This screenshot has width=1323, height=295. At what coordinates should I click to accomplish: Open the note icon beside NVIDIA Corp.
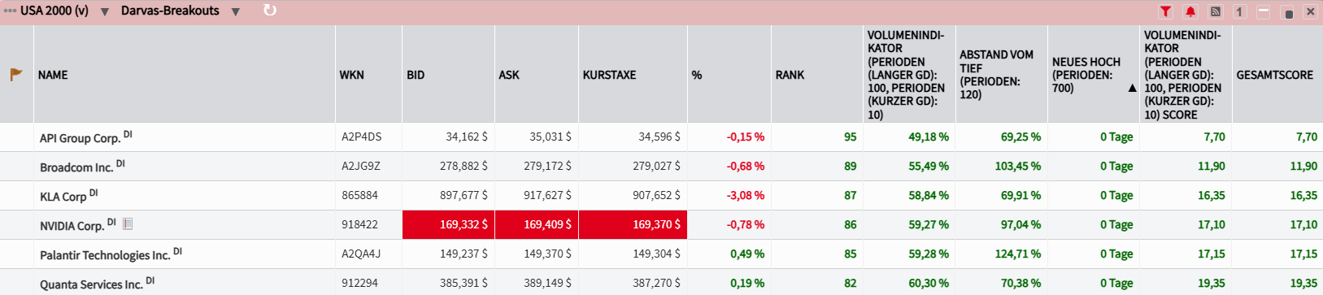(x=128, y=223)
